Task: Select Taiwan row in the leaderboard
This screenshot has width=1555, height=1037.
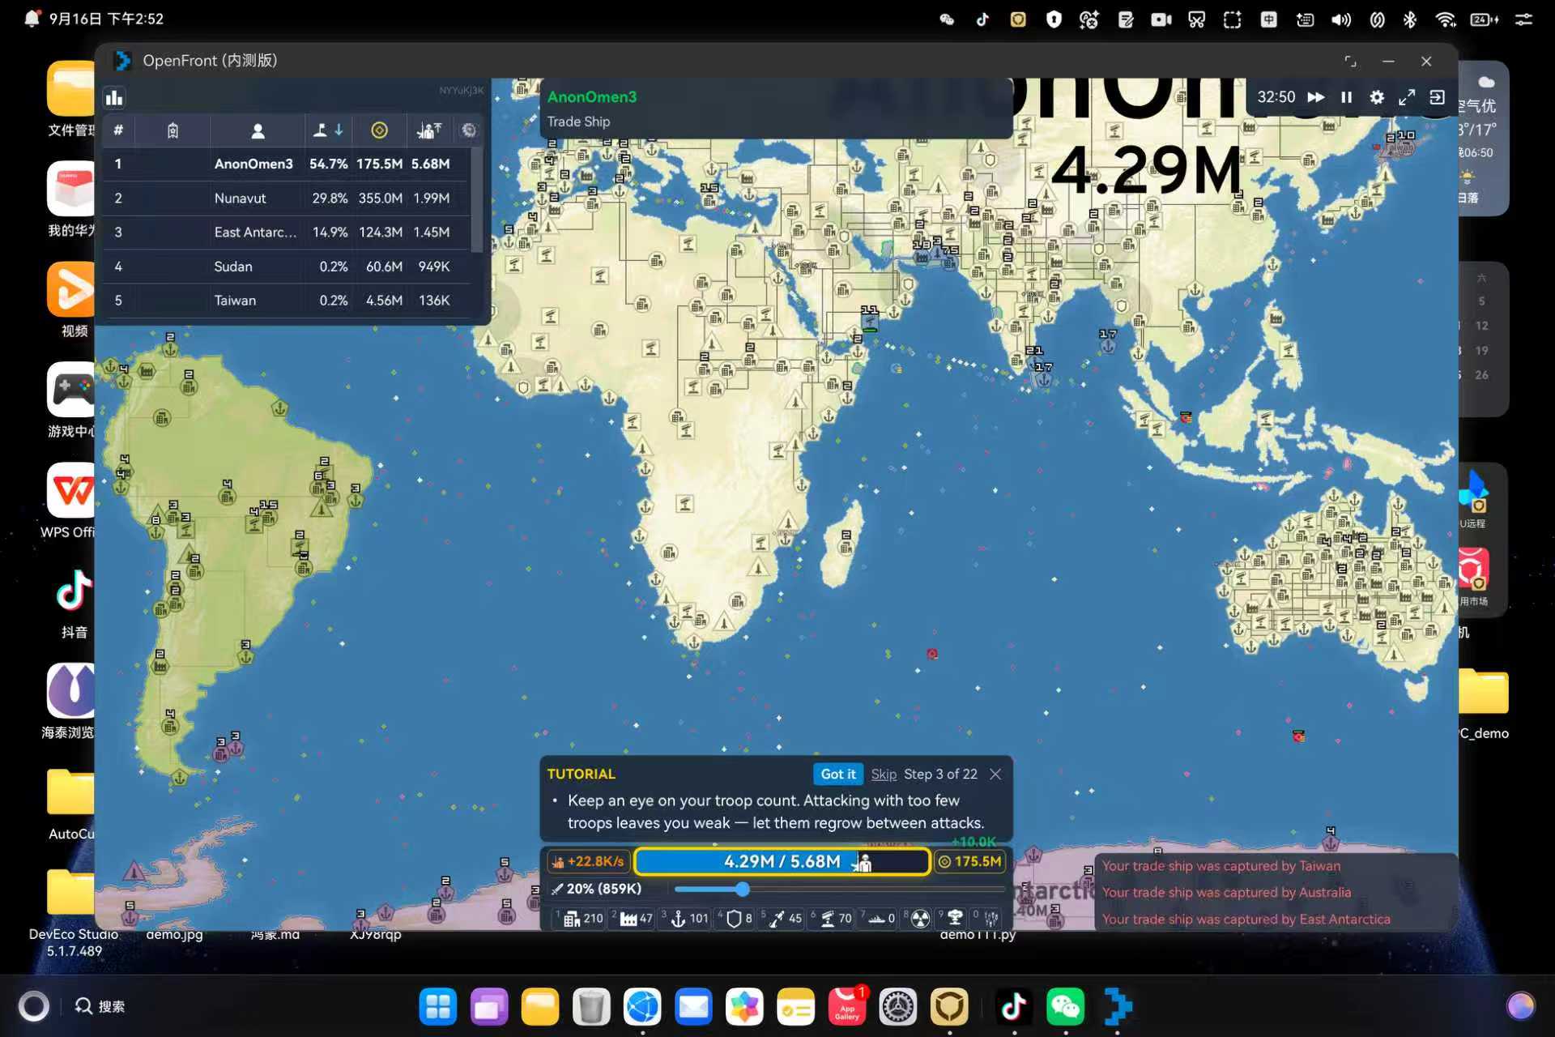Action: 287,301
